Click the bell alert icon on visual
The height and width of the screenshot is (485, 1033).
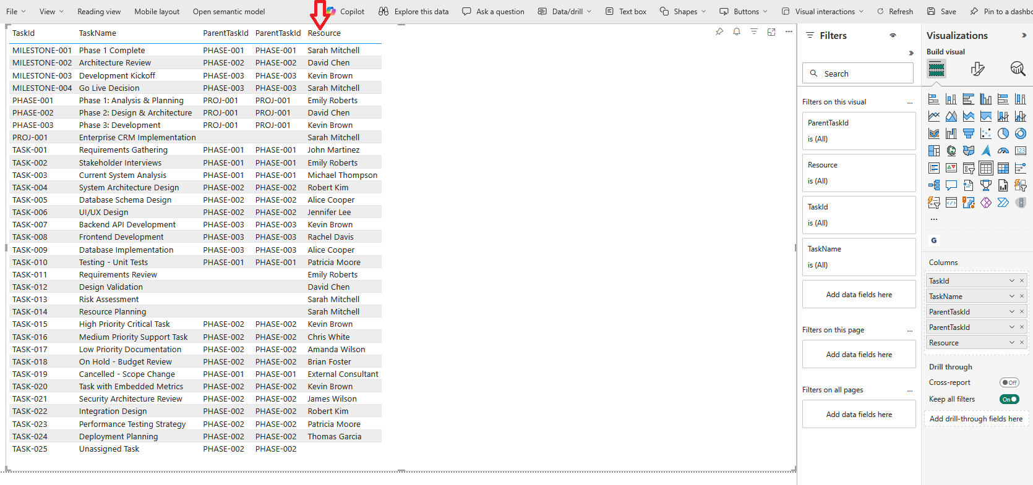[x=737, y=32]
